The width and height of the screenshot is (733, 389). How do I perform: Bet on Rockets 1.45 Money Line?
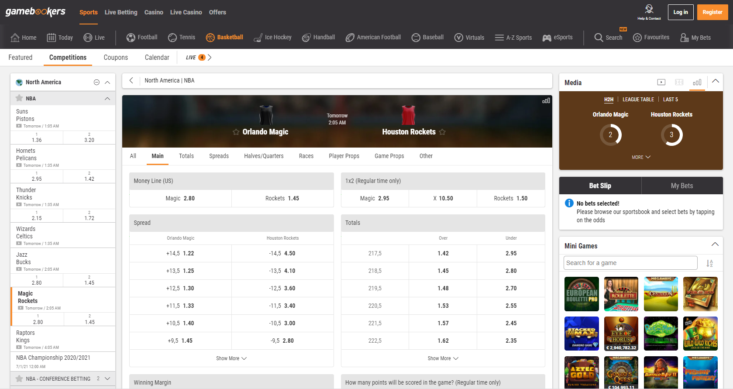(282, 198)
